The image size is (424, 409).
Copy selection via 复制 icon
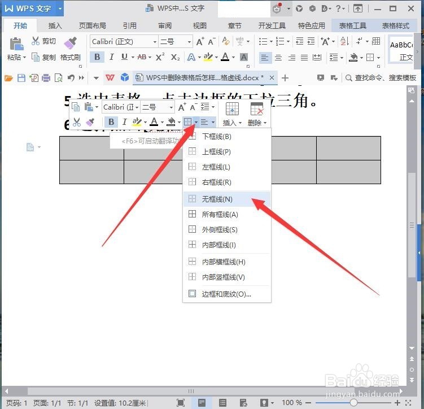click(x=36, y=57)
